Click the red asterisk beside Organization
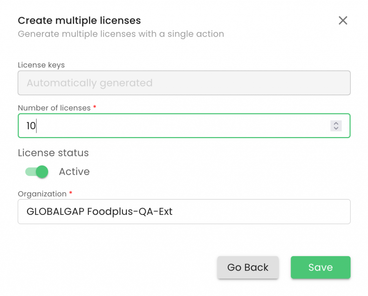Viewport: 368px width, 296px height. (70, 193)
